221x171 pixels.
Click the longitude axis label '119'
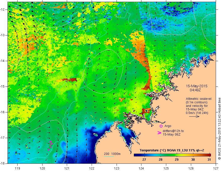[x=18, y=168]
